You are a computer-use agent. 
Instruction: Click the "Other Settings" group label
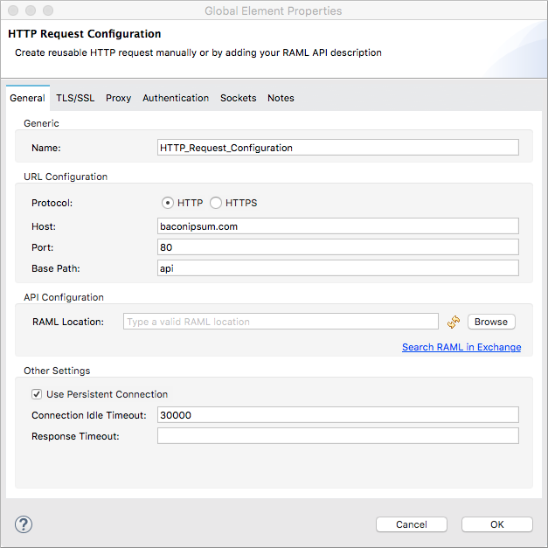tap(57, 371)
